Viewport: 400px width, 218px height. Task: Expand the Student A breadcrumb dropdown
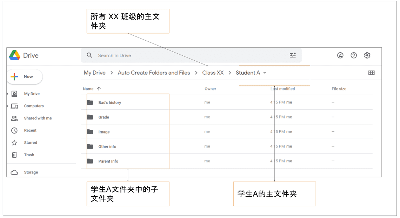click(x=265, y=73)
